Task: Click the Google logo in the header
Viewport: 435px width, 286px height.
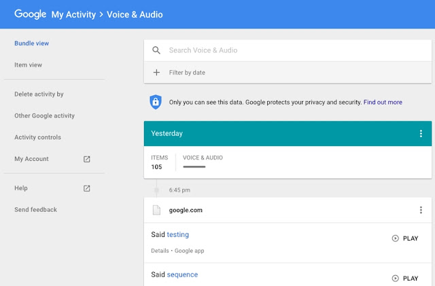Action: coord(30,14)
